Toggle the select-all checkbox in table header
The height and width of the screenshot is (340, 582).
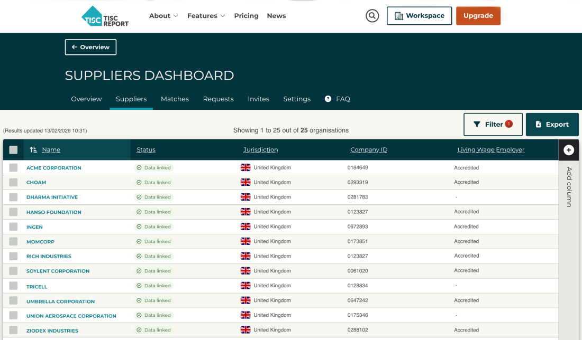[13, 150]
